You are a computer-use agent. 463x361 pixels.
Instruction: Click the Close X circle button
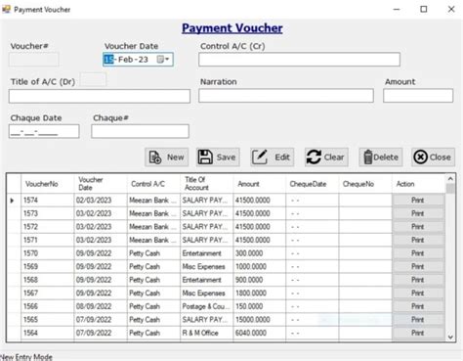click(433, 158)
